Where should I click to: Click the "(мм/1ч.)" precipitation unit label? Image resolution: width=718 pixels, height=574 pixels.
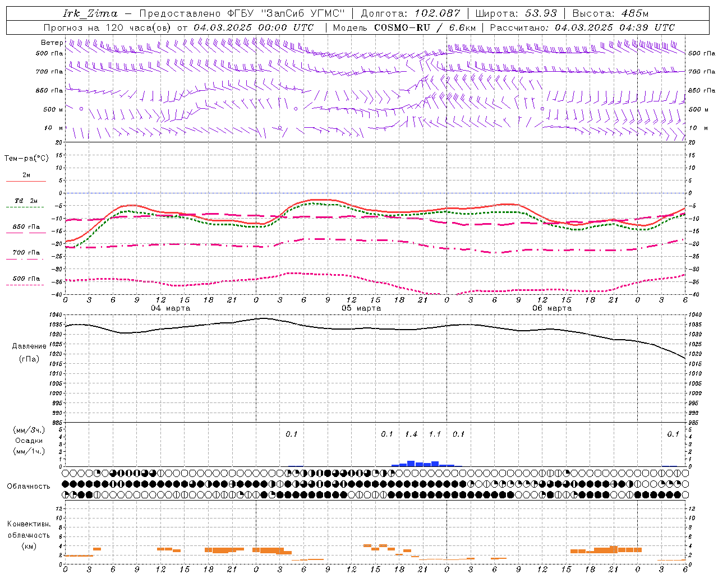pos(29,451)
